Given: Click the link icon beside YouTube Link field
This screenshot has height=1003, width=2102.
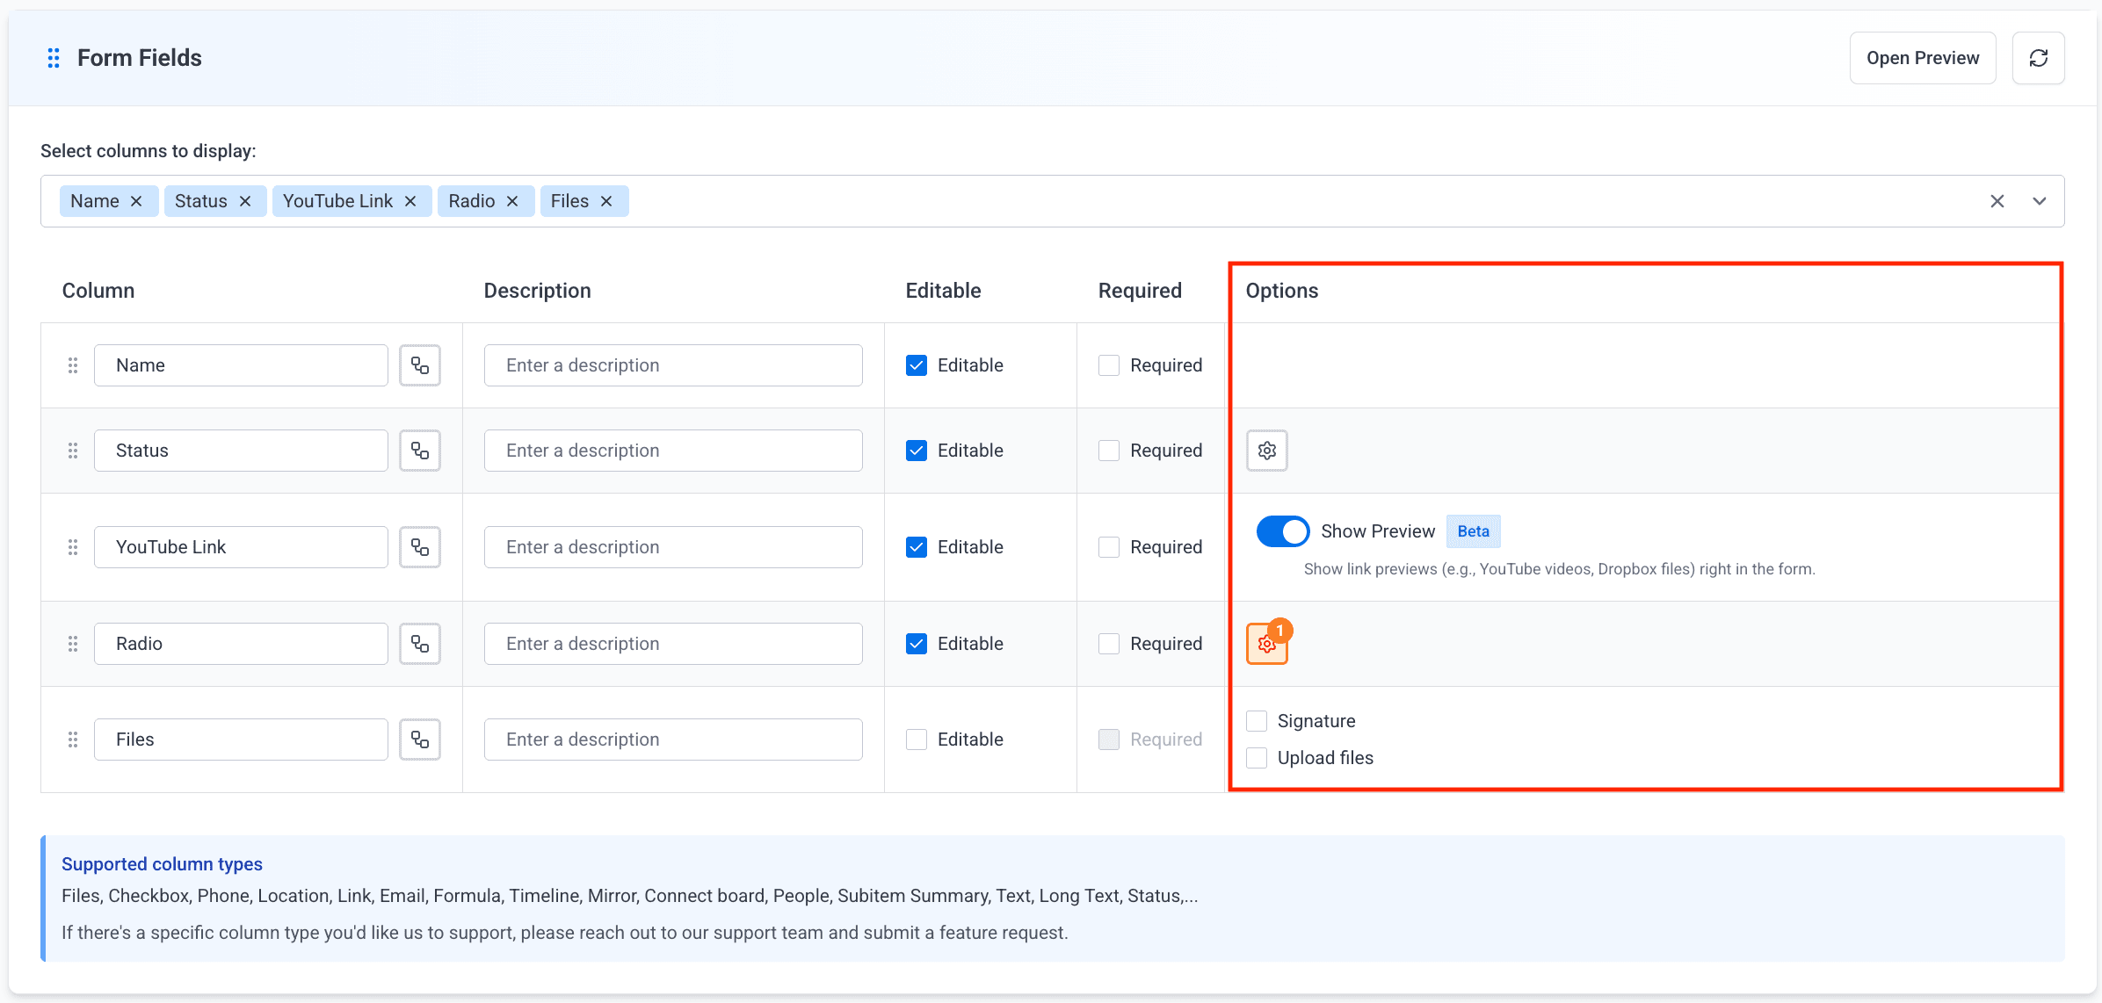Looking at the screenshot, I should (x=420, y=547).
